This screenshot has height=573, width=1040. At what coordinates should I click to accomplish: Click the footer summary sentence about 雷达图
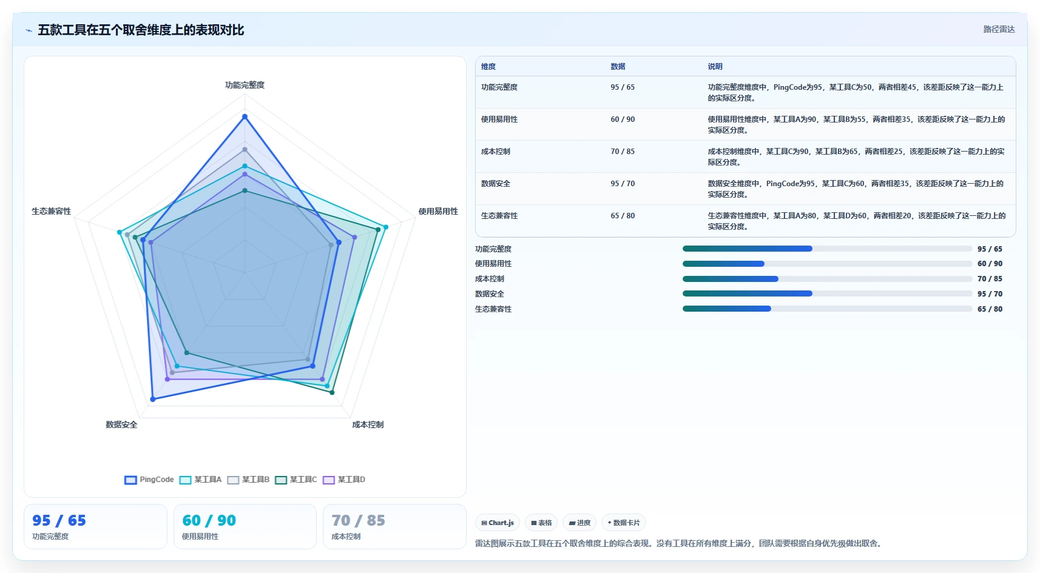tap(678, 543)
